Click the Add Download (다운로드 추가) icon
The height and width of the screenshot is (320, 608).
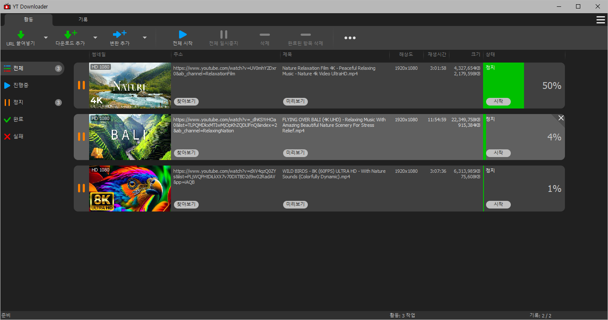[70, 34]
